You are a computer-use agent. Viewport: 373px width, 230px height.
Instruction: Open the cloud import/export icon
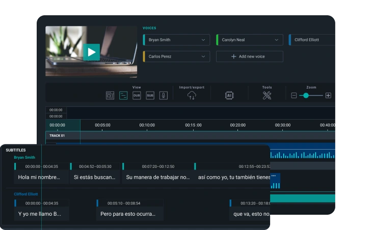tap(192, 95)
